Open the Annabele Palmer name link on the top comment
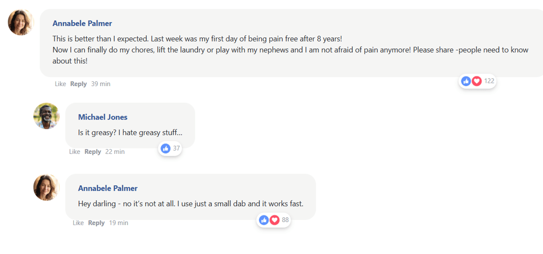 click(82, 23)
